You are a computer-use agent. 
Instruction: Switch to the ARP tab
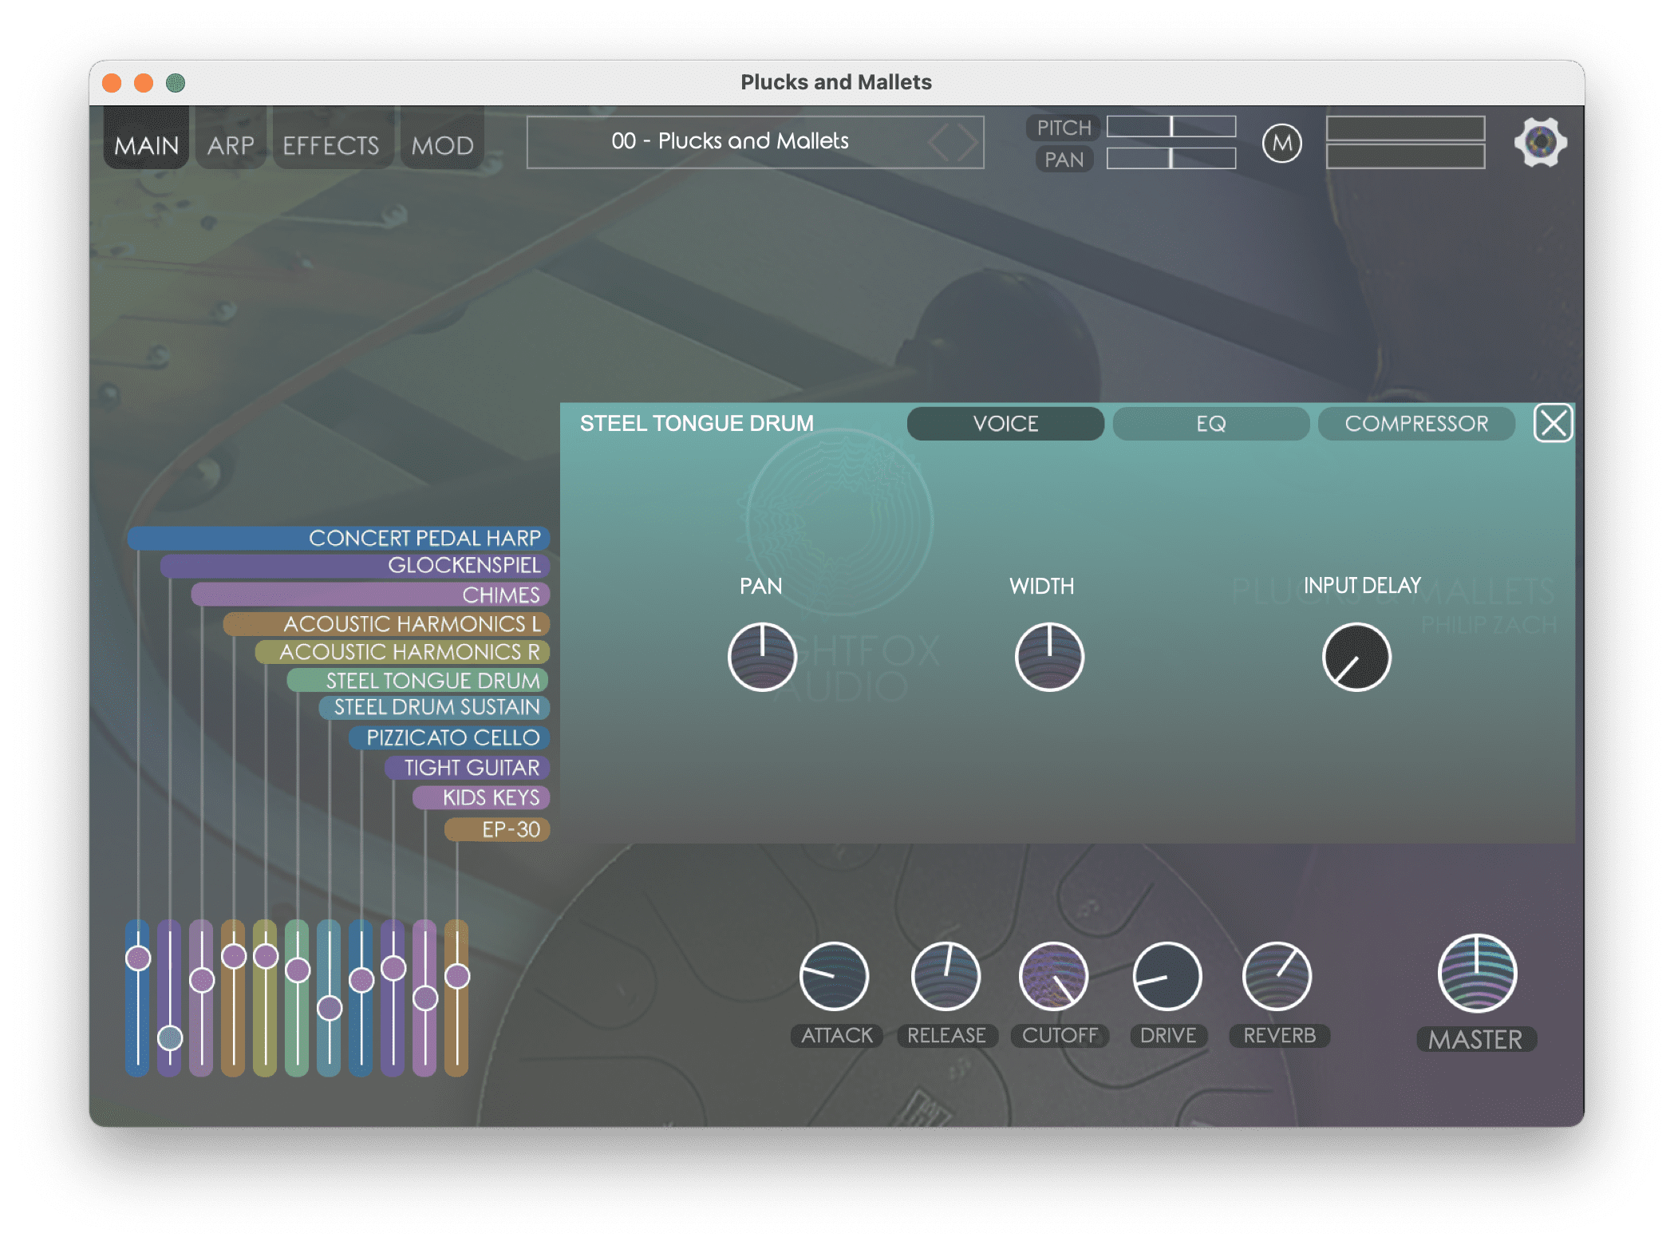point(231,145)
